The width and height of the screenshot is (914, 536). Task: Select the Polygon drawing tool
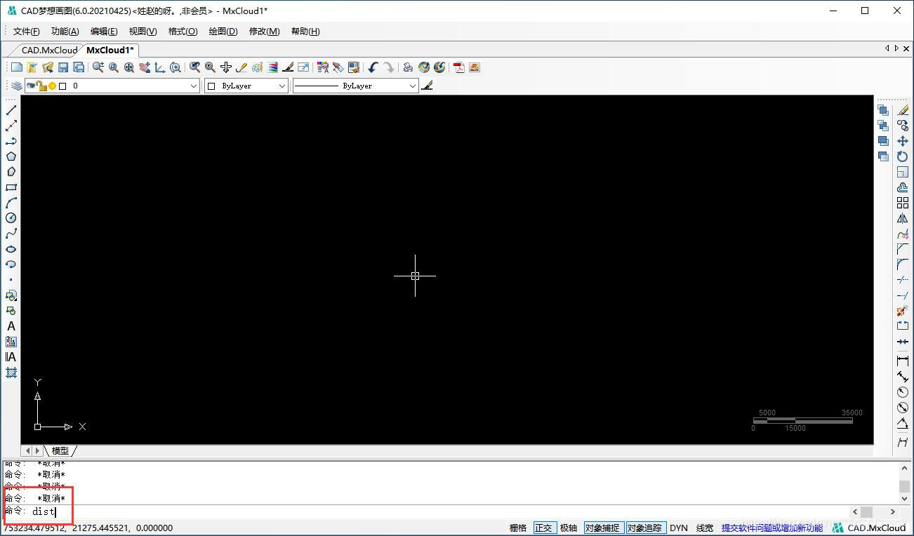click(11, 156)
